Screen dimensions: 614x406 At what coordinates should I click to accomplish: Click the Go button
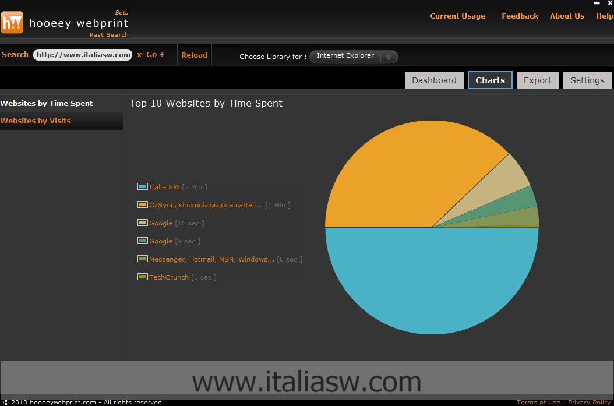[x=151, y=54]
